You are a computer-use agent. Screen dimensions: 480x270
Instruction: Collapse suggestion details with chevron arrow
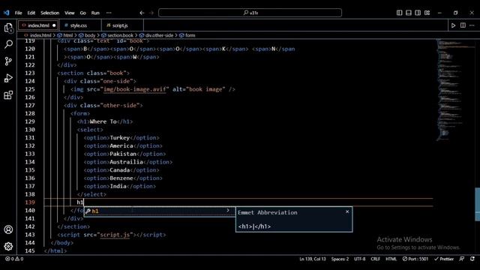tap(228, 211)
